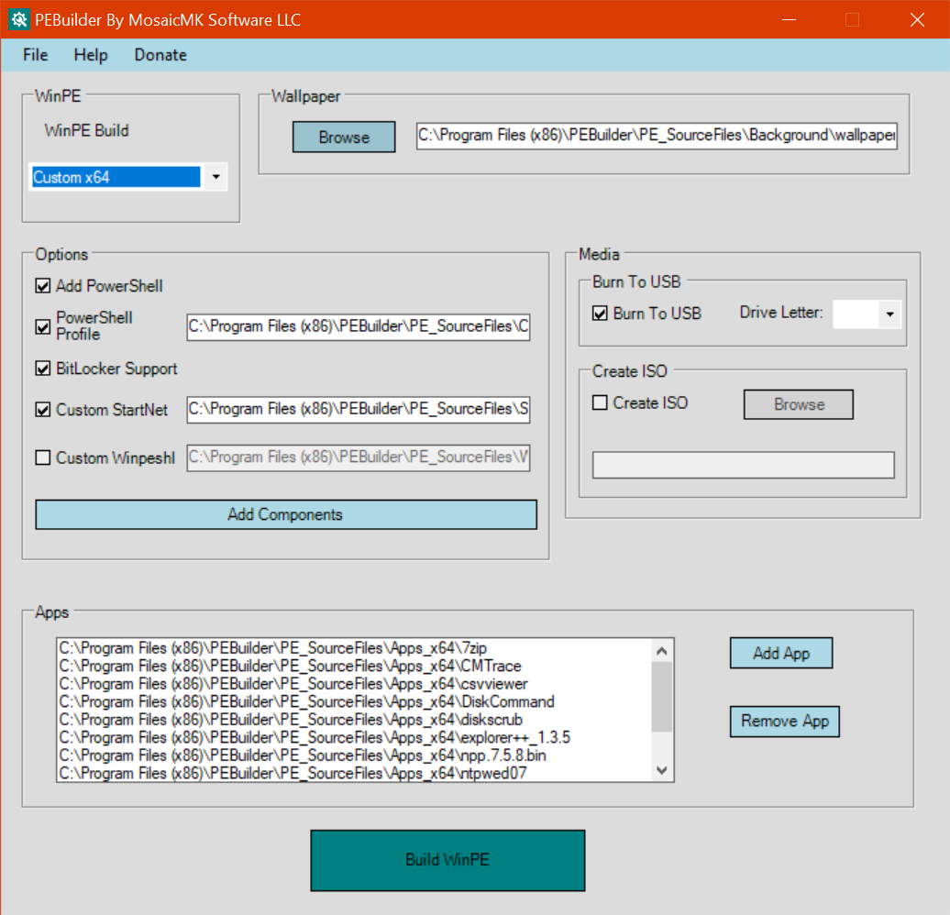This screenshot has width=950, height=915.
Task: Select the csvviewer app entry
Action: click(355, 684)
